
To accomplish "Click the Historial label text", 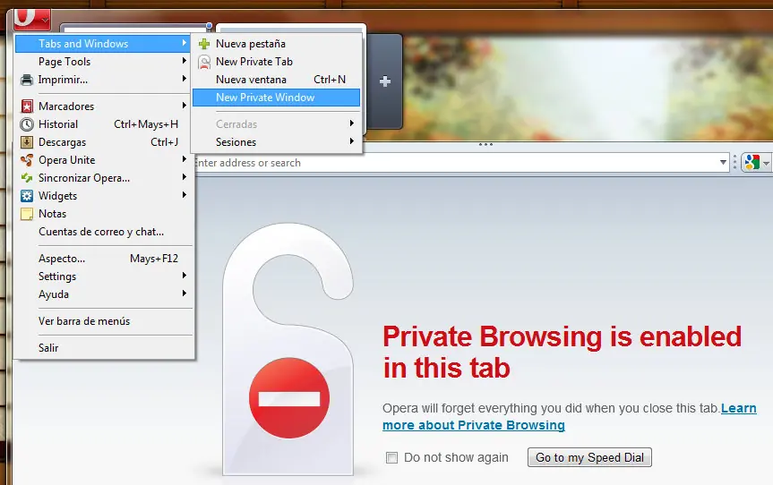I will pyautogui.click(x=58, y=124).
